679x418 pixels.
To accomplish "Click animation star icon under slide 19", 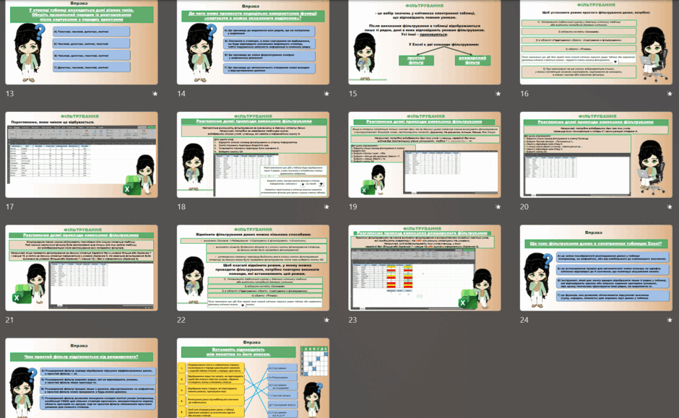I will point(498,207).
